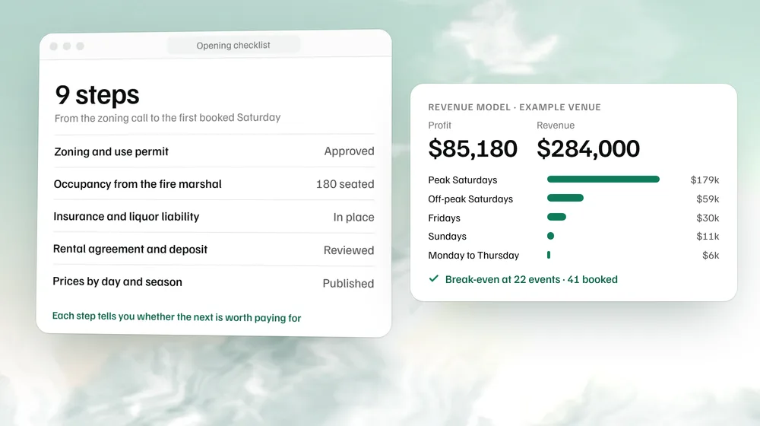The width and height of the screenshot is (760, 426).
Task: Click the '$179k' value
Action: [x=705, y=180]
